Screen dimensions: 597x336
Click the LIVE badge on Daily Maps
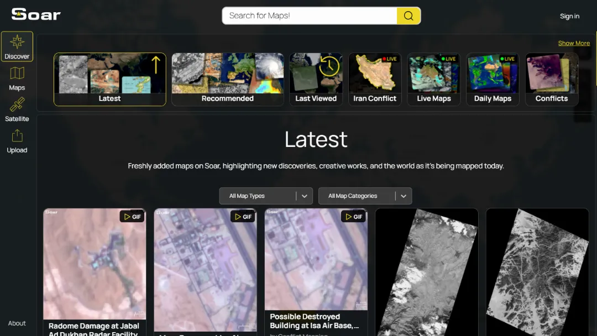point(507,59)
